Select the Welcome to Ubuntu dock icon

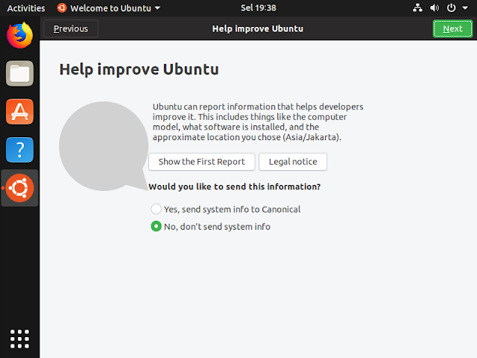click(20, 188)
